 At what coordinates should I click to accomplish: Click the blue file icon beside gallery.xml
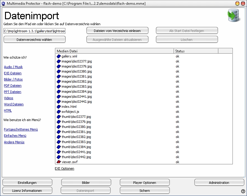coord(59,56)
